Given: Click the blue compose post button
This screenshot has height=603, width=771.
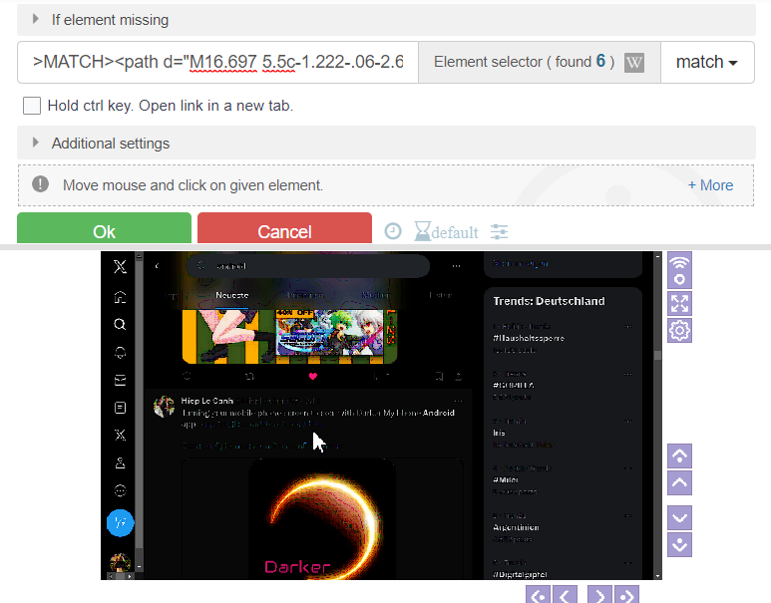Looking at the screenshot, I should click(120, 523).
